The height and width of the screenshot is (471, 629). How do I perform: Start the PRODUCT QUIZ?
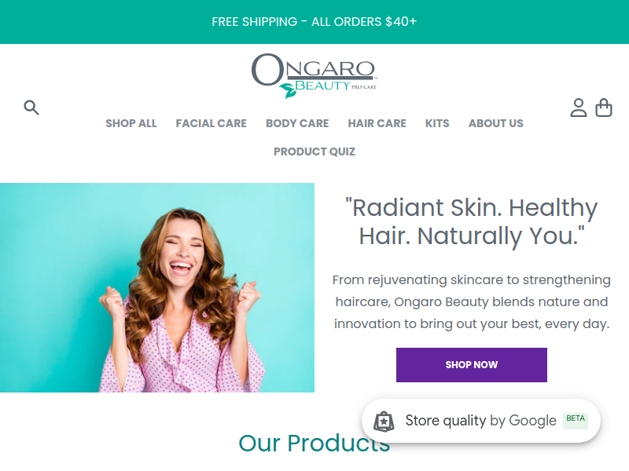314,152
